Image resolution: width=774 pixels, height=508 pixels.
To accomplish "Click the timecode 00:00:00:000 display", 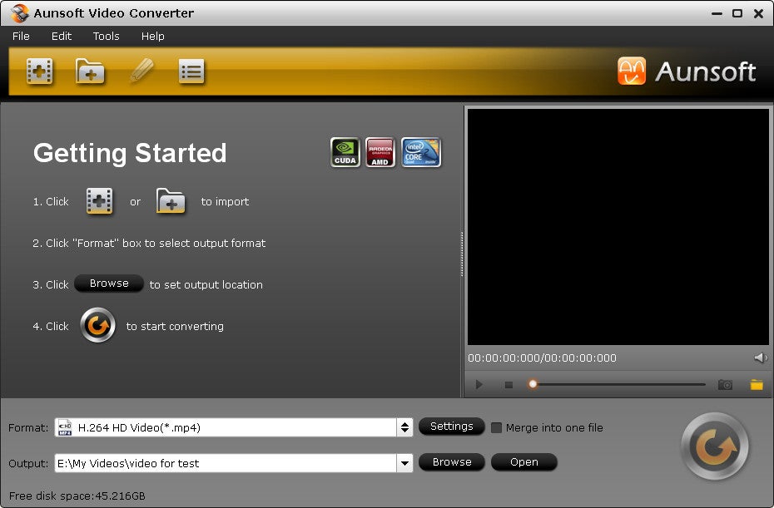I will coord(542,358).
